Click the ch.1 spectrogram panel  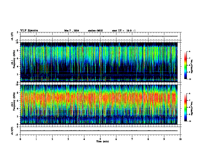[99, 62]
